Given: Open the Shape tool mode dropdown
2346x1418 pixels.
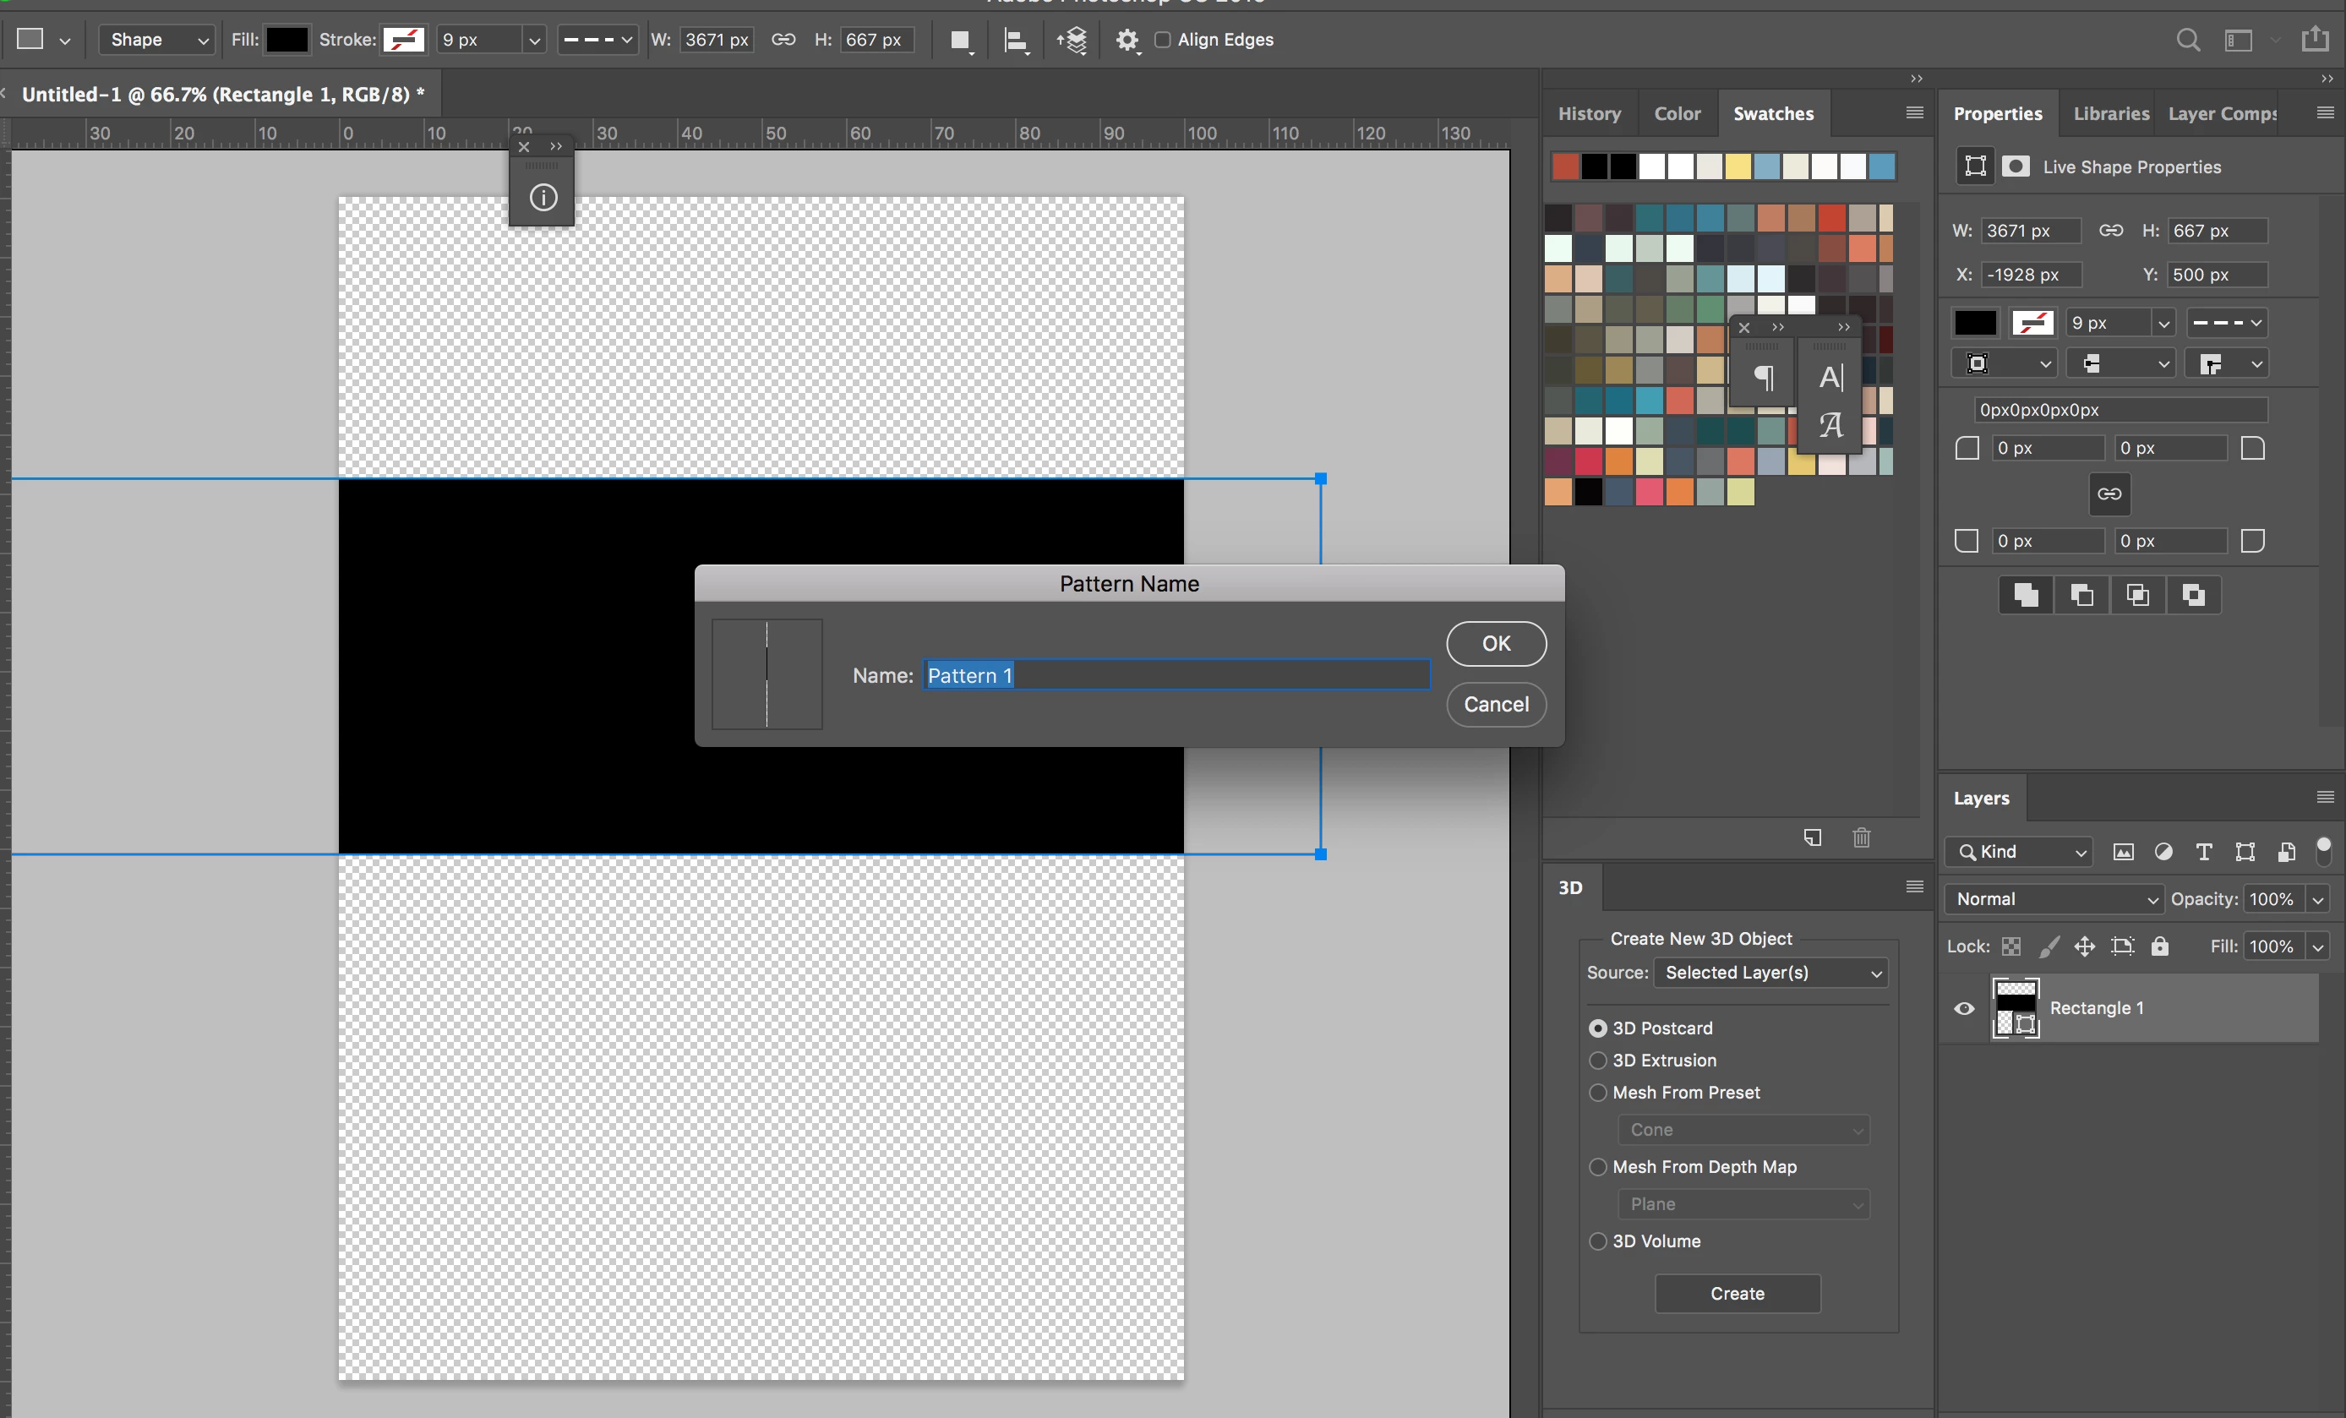Looking at the screenshot, I should click(157, 40).
